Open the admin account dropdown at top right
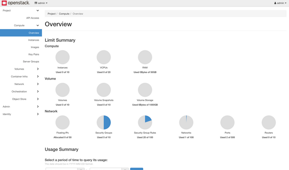 pyautogui.click(x=280, y=3)
